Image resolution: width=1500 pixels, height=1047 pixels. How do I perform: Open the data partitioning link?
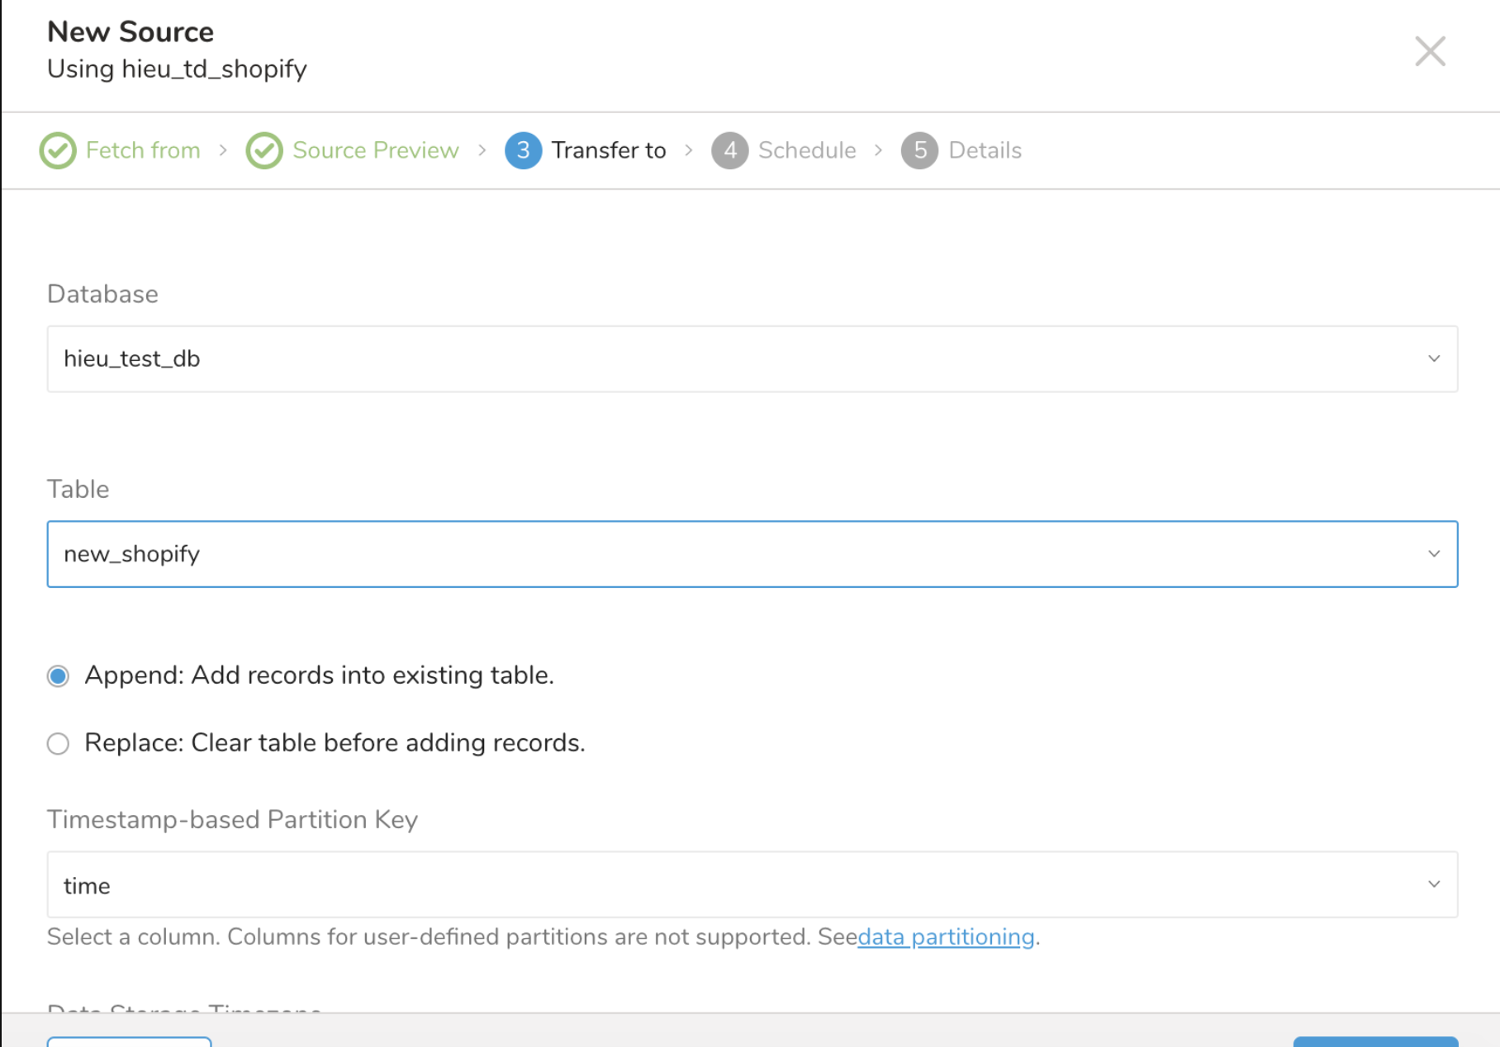click(946, 937)
